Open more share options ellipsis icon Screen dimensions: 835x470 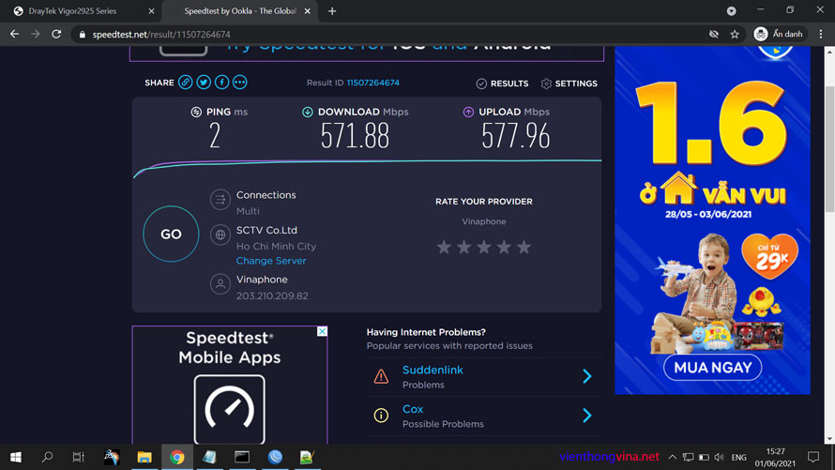(239, 83)
